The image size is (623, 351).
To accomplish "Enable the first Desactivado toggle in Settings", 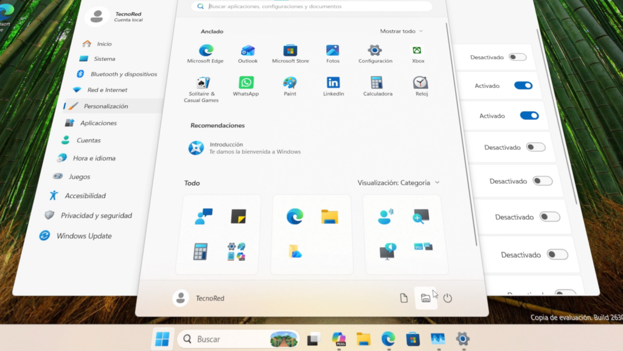I will tap(518, 57).
